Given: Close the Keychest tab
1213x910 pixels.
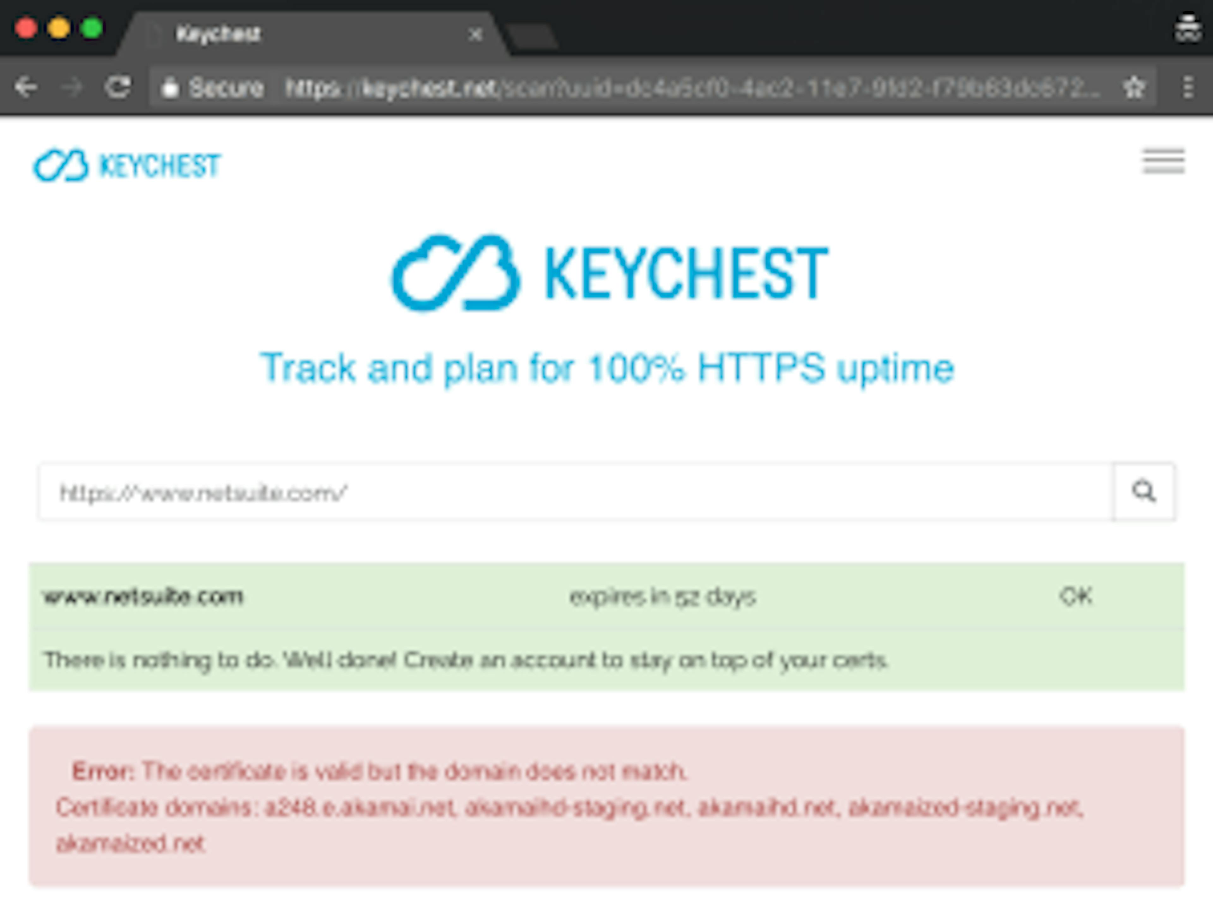Looking at the screenshot, I should [x=475, y=35].
